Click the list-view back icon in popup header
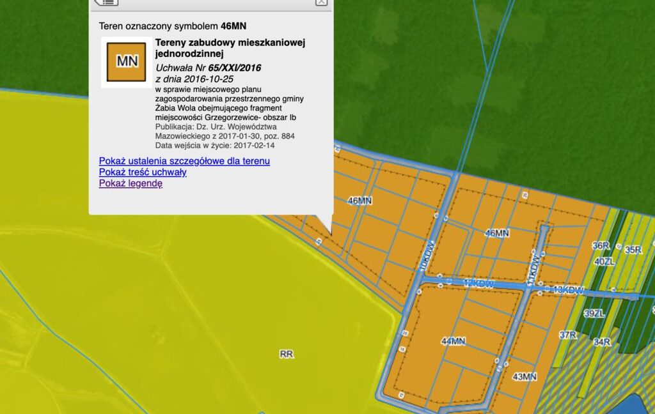655x414 pixels. [x=106, y=2]
